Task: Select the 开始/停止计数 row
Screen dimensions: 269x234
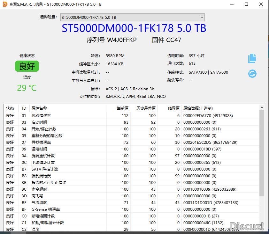Action: (x=131, y=129)
